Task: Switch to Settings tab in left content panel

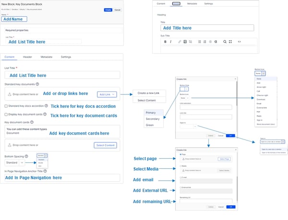Action: pyautogui.click(x=66, y=57)
